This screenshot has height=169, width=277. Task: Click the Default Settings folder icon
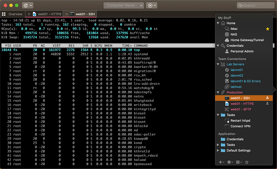tap(223, 150)
